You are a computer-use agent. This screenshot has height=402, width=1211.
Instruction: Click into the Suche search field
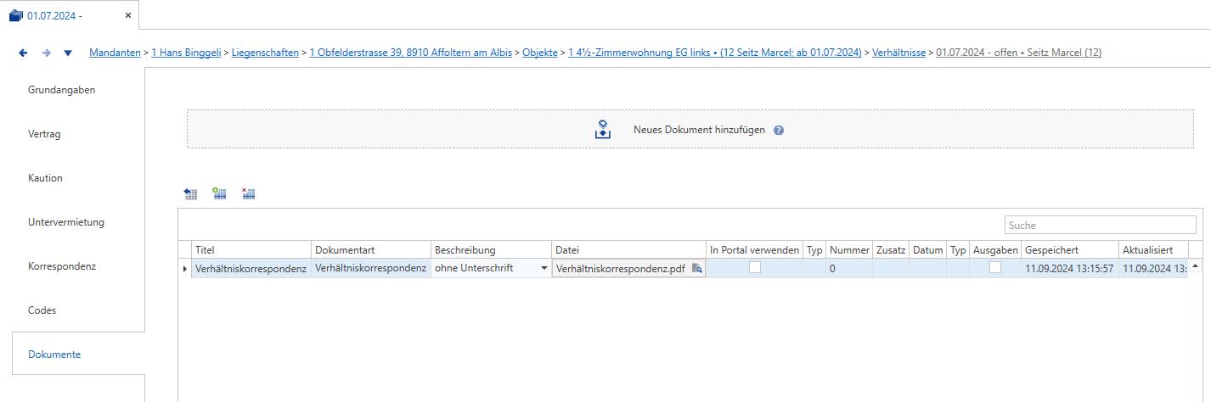pyautogui.click(x=1101, y=226)
